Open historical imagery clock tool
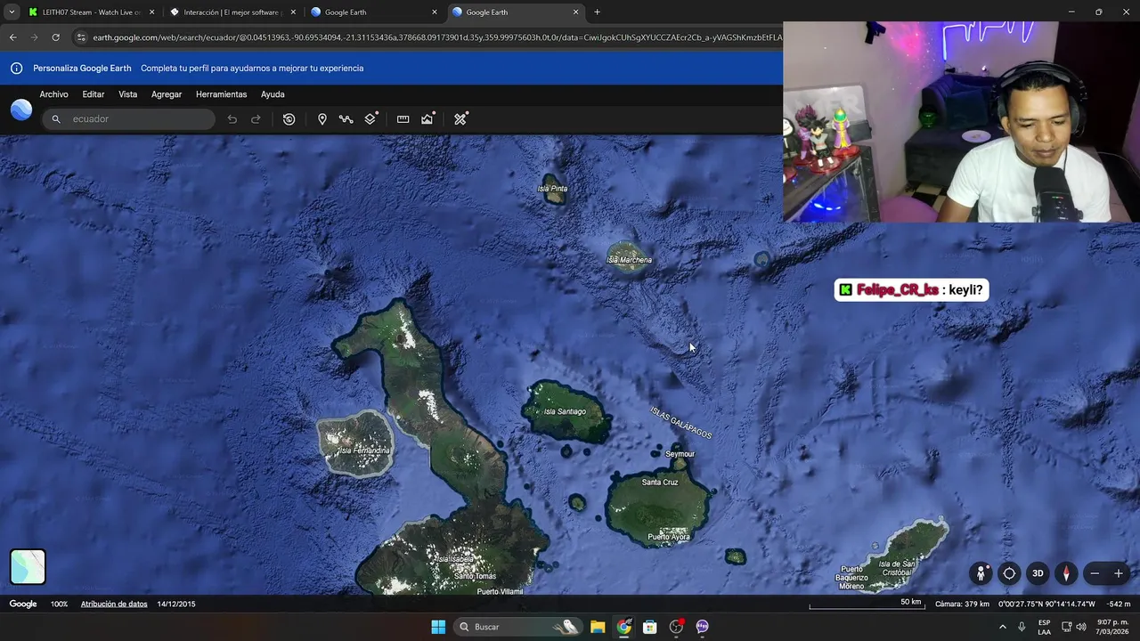Image resolution: width=1140 pixels, height=641 pixels. point(289,119)
